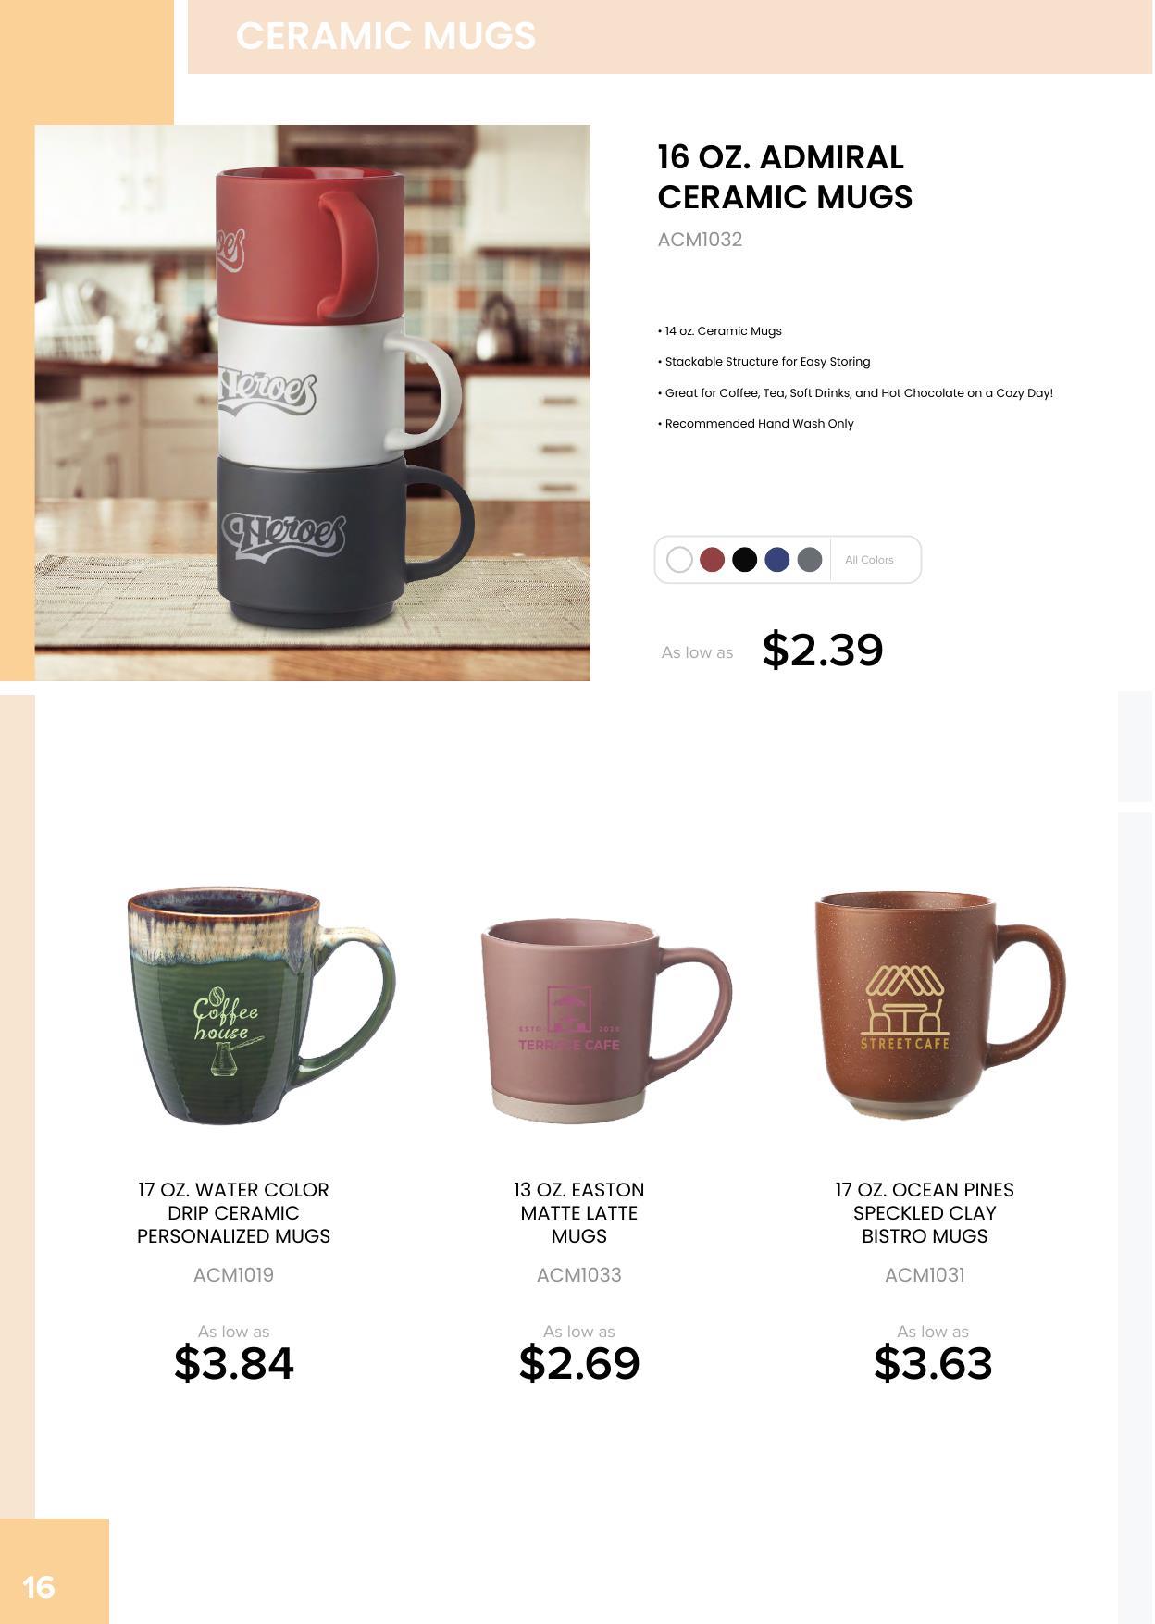Click the 17 OZ. Ocean Pines Speckled title
The image size is (1155, 1624).
point(925,1213)
